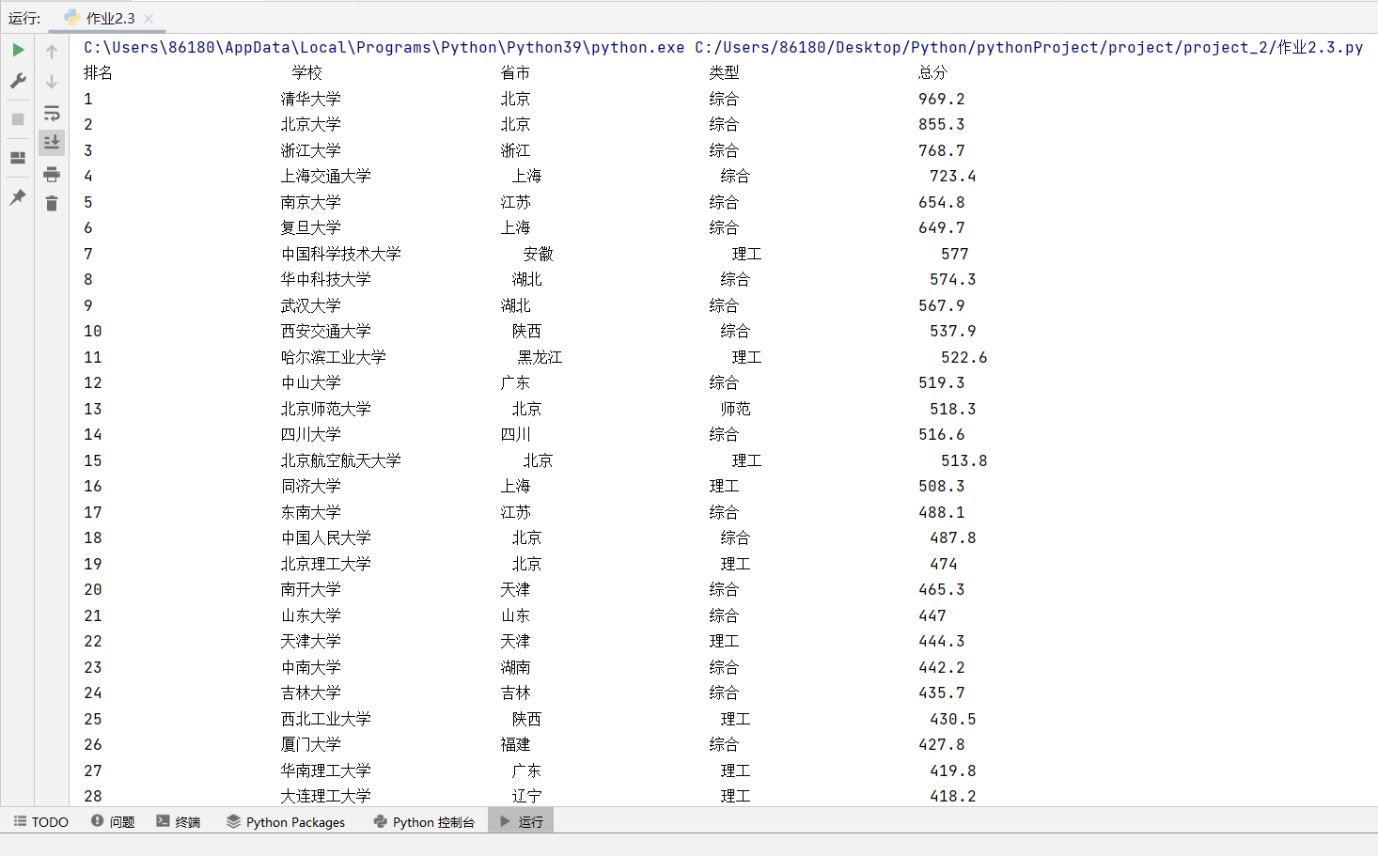Clear console output with the trash icon

(x=52, y=204)
